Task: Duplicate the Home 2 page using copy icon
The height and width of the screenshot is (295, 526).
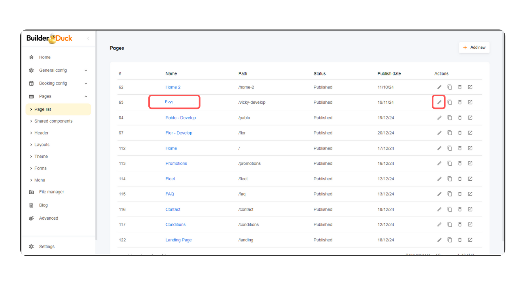Action: click(x=450, y=87)
